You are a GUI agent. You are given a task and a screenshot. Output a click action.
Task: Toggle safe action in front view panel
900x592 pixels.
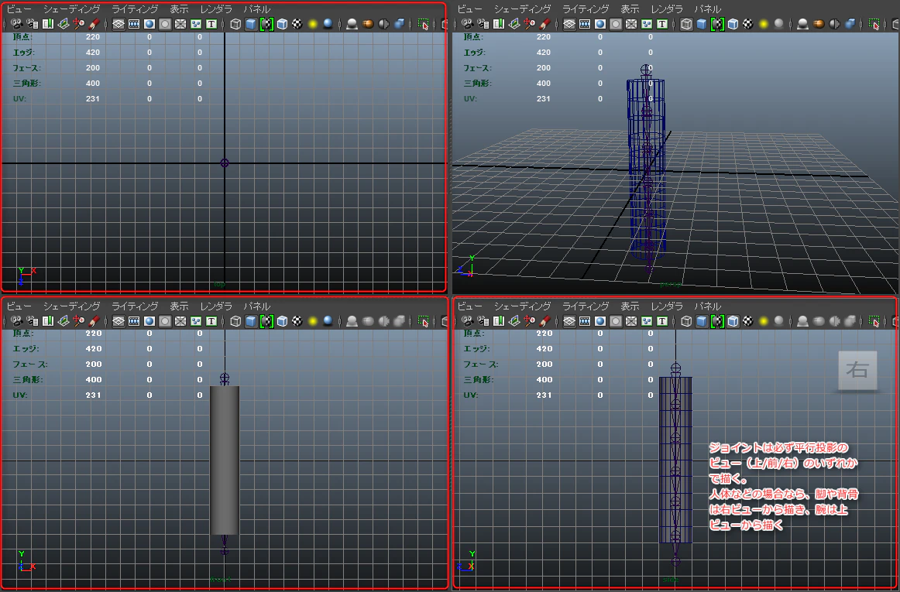click(x=196, y=320)
